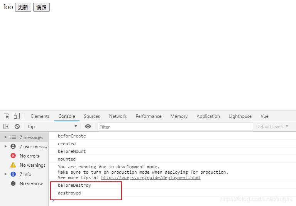Open the Default levels dropdown

click(272, 127)
